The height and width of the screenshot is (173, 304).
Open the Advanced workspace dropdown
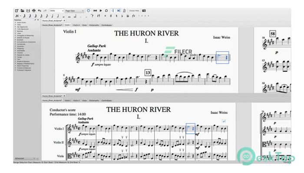[26, 158]
